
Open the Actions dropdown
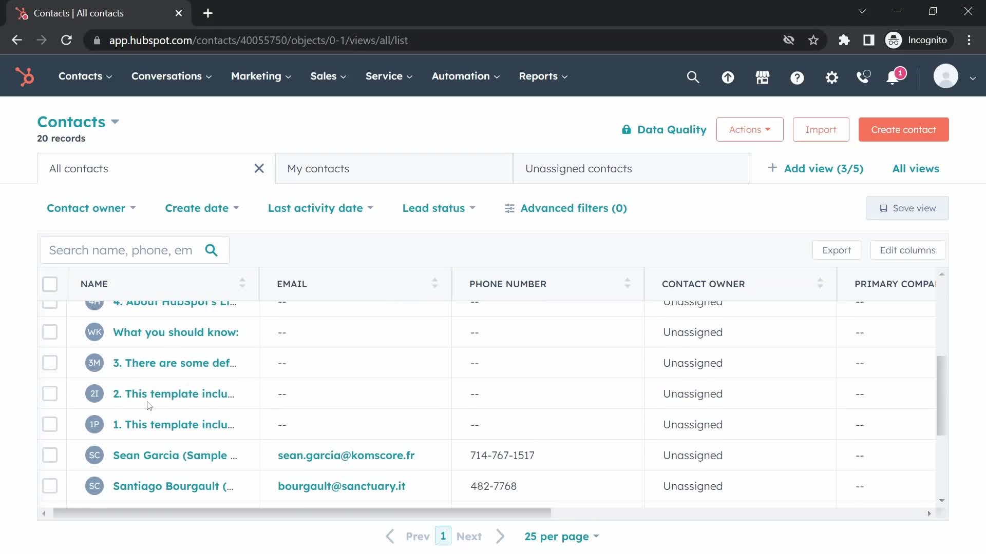750,130
